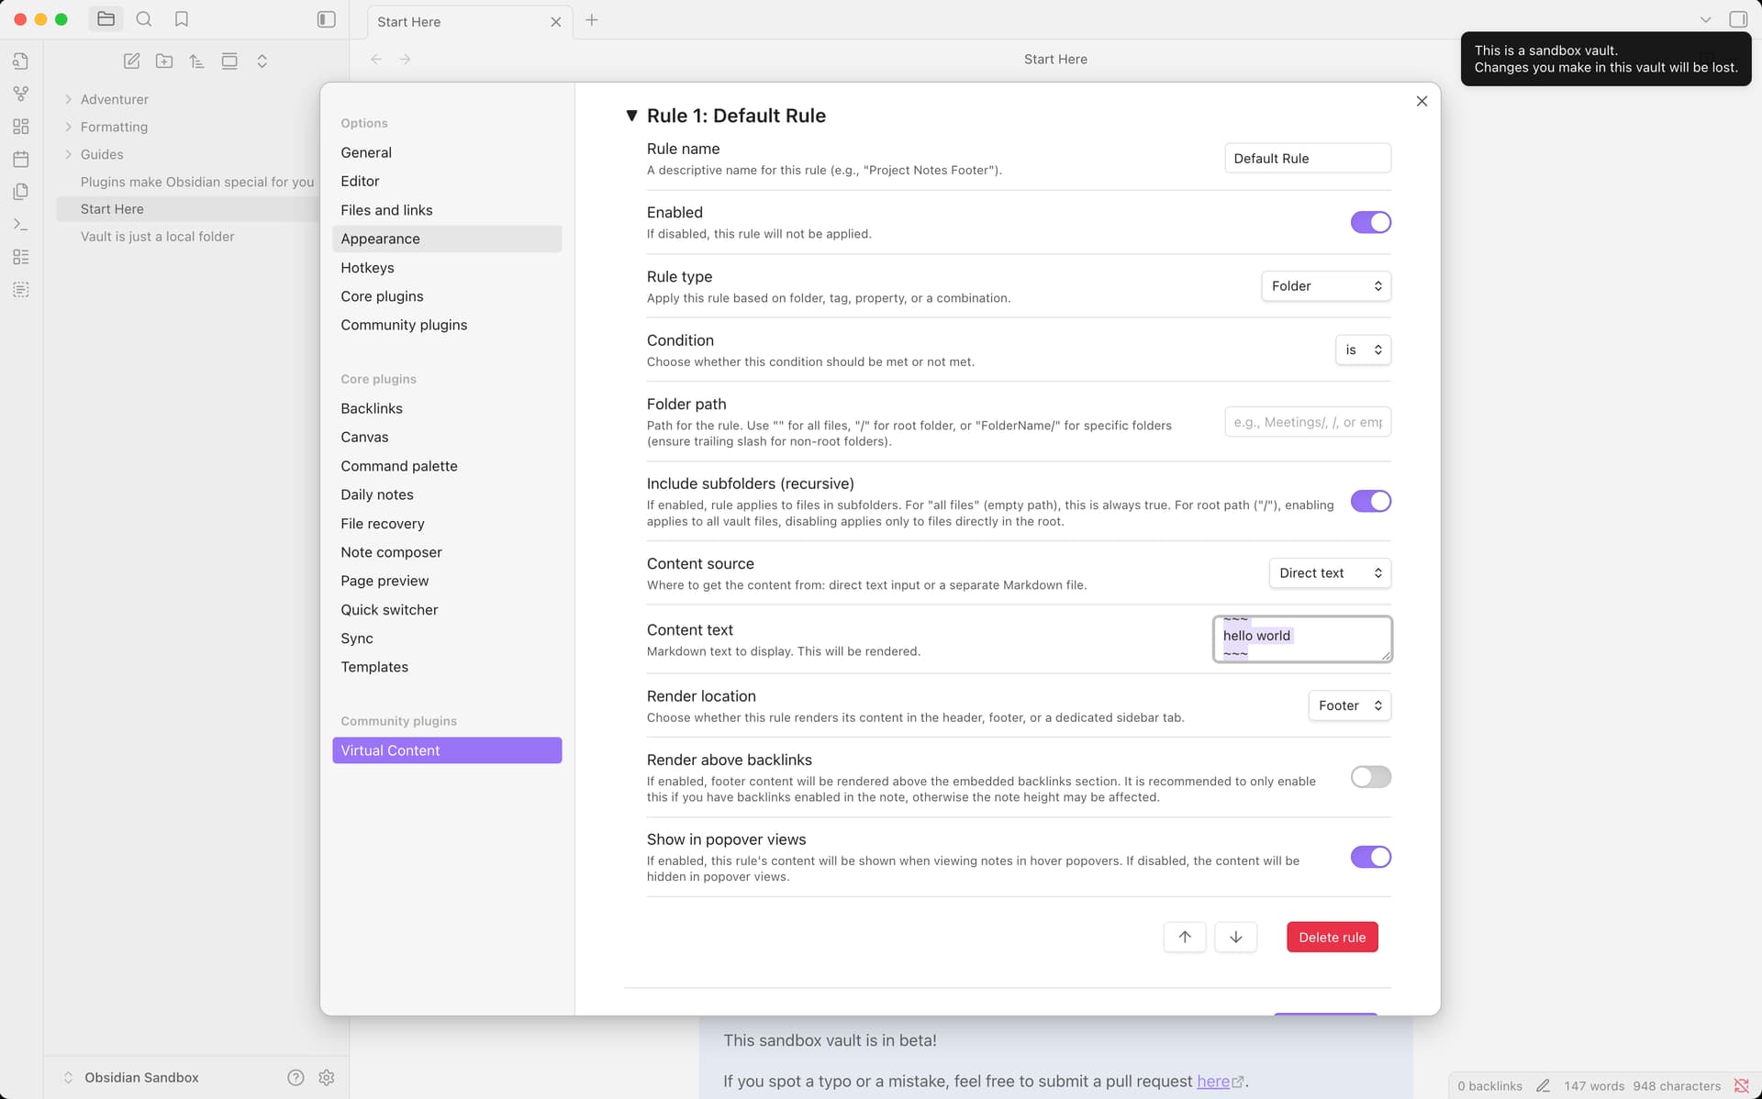Open the search magnifier in top bar
Viewport: 1762px width, 1099px height.
pos(144,19)
